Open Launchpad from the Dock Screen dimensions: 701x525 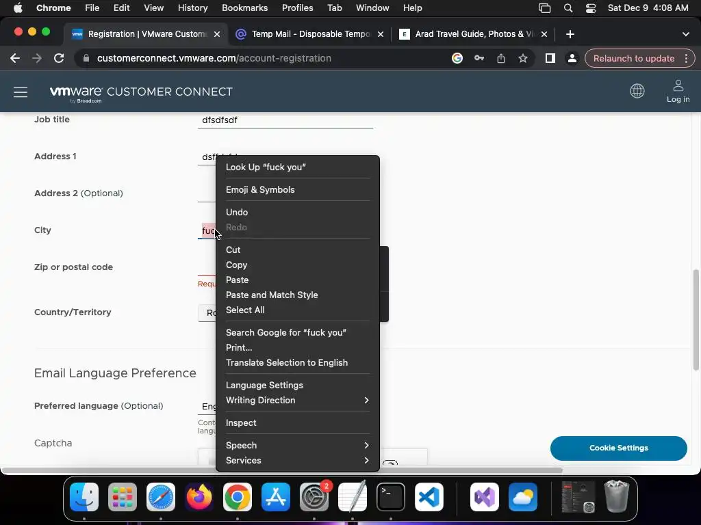(123, 497)
